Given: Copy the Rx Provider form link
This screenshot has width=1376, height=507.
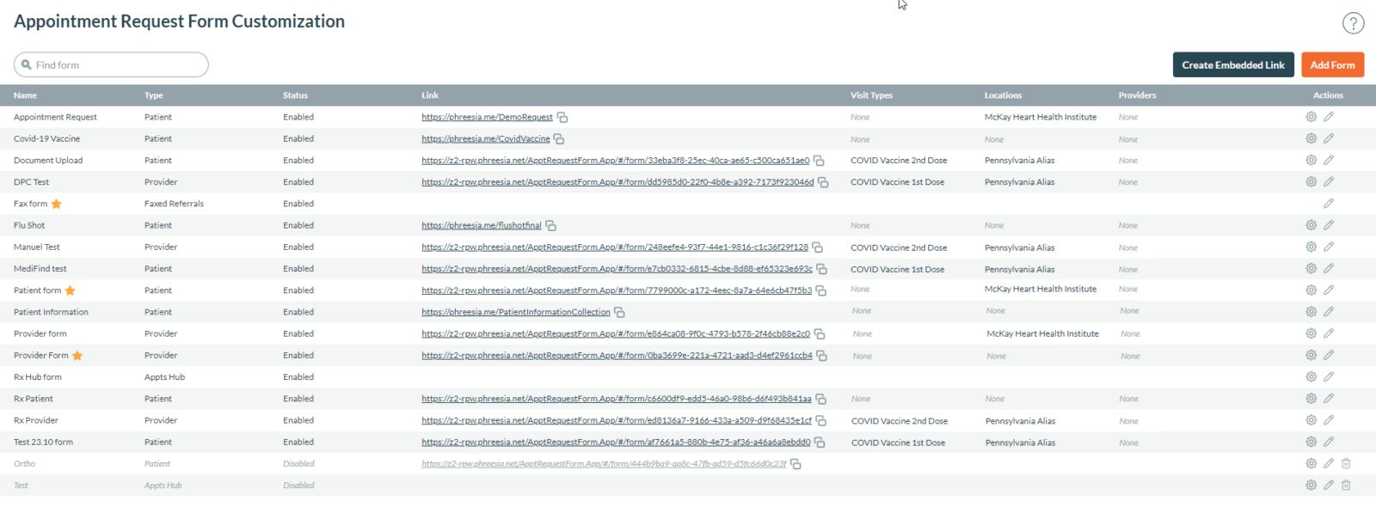Looking at the screenshot, I should tap(821, 421).
